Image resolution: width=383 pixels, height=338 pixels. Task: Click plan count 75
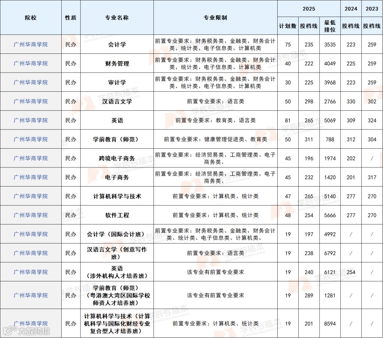288,44
